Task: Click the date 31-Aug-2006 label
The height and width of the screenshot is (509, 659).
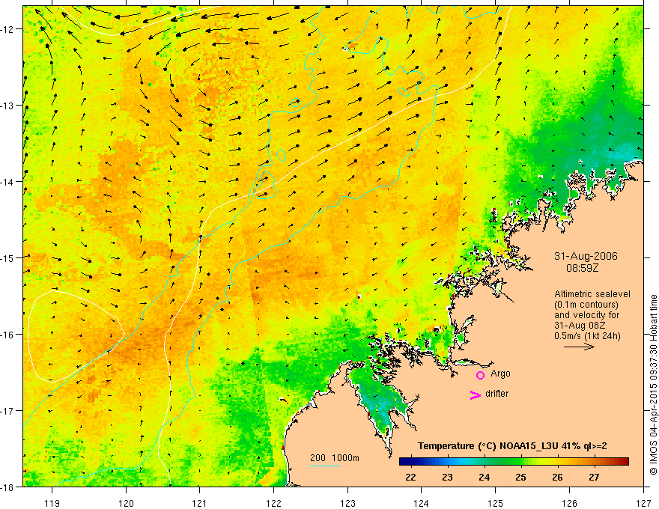Action: coord(586,256)
